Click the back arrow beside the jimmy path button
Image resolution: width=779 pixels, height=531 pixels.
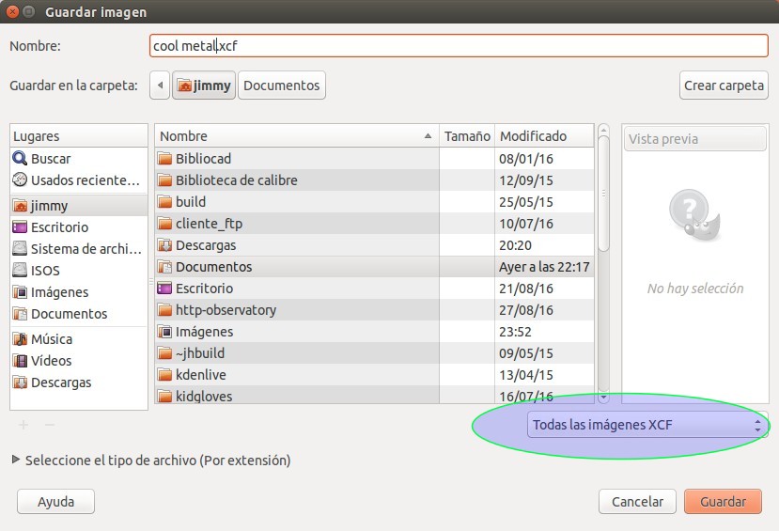coord(160,86)
